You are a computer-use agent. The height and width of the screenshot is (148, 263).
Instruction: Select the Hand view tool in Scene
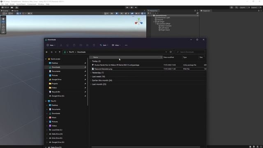3,19
